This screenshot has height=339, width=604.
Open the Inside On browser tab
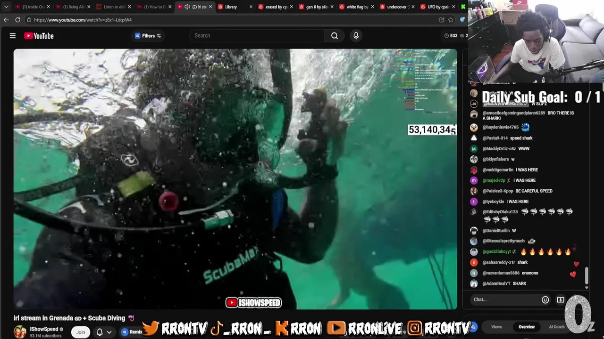click(x=33, y=7)
